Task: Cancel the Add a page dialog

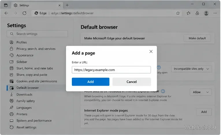Action: point(131,82)
